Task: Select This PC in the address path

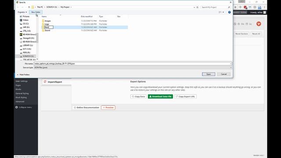Action: pos(40,7)
